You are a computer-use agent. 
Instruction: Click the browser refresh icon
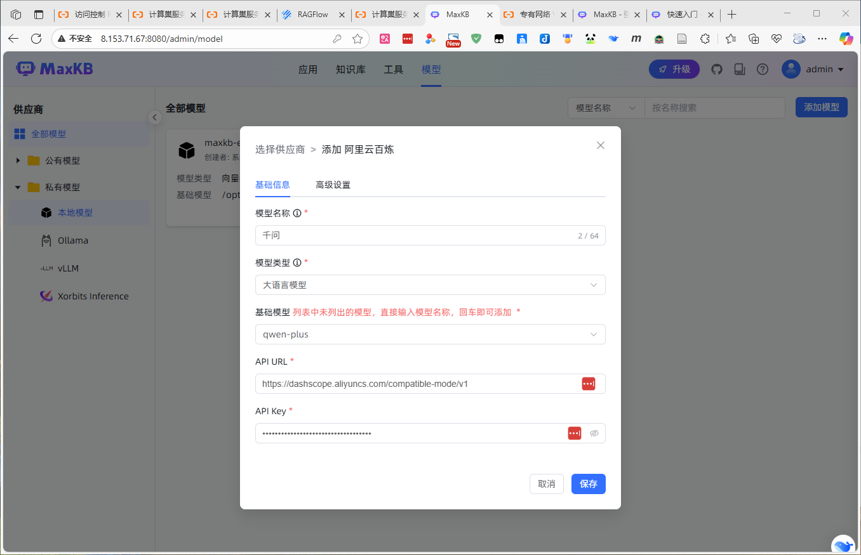tap(36, 39)
